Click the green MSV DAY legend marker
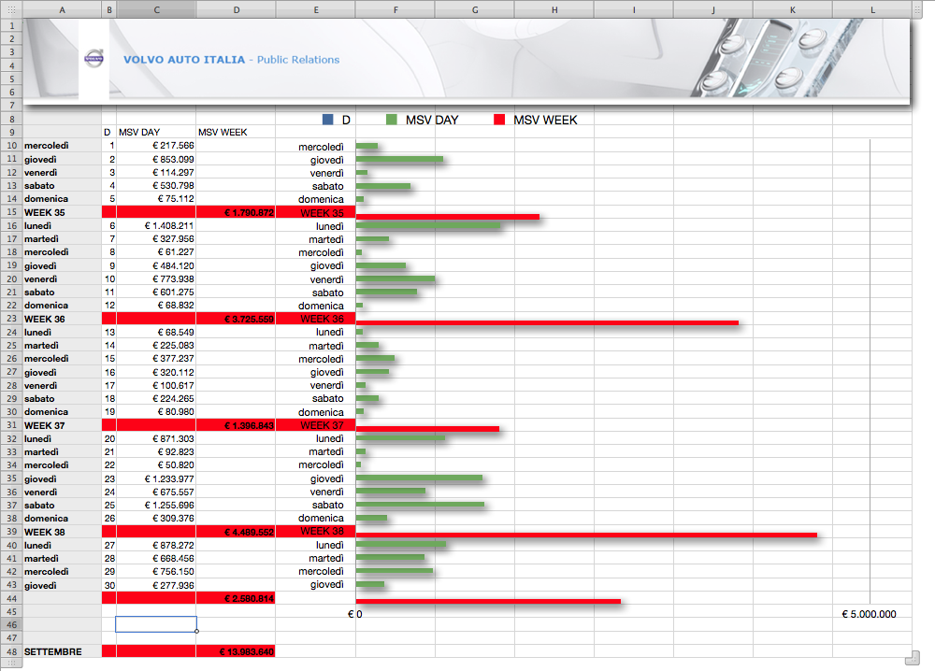 392,120
